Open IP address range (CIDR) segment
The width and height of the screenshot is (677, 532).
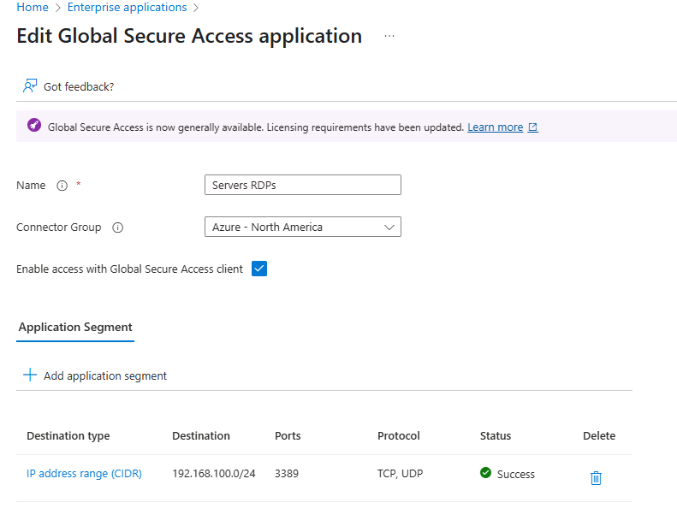(x=84, y=474)
